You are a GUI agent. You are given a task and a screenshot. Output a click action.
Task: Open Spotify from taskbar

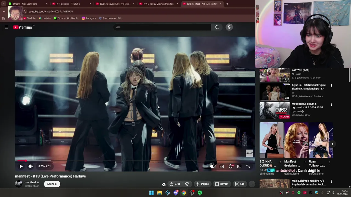tap(200, 193)
